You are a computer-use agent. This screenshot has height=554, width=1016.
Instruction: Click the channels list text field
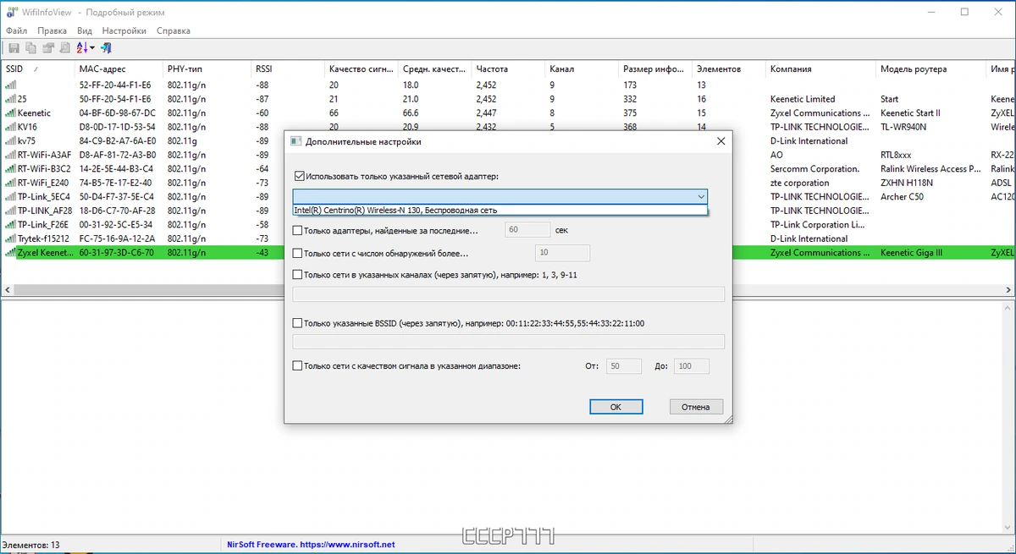tap(508, 294)
